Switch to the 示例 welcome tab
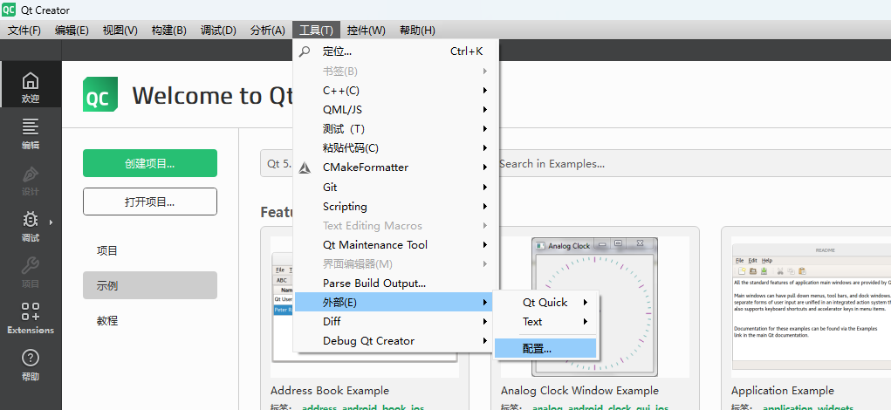This screenshot has width=891, height=410. tap(150, 285)
